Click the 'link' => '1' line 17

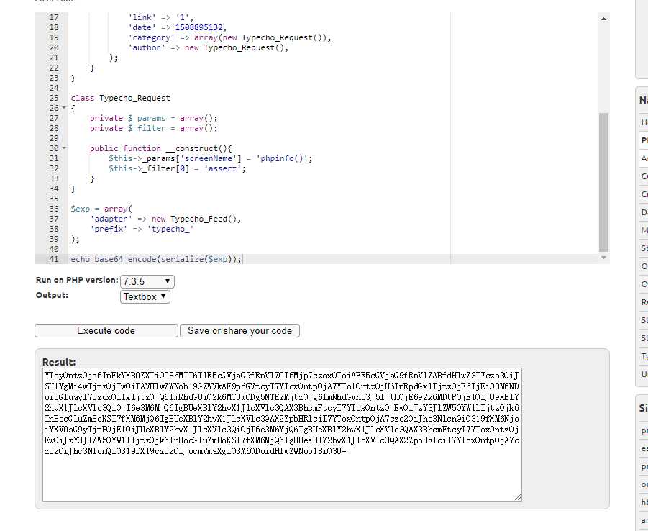coord(160,17)
